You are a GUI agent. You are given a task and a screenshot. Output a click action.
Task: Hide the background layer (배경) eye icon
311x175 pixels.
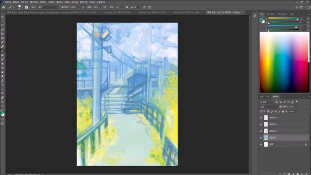(261, 144)
